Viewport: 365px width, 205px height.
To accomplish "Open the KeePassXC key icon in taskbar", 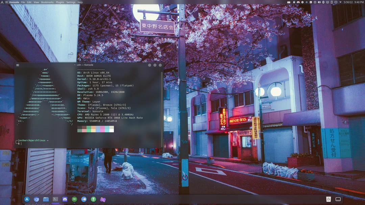I will pyautogui.click(x=94, y=199).
